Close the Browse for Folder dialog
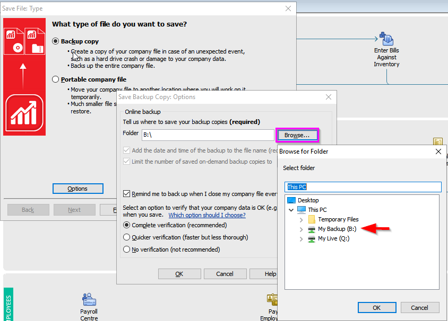Screen dimensions: 448x321 [438, 151]
